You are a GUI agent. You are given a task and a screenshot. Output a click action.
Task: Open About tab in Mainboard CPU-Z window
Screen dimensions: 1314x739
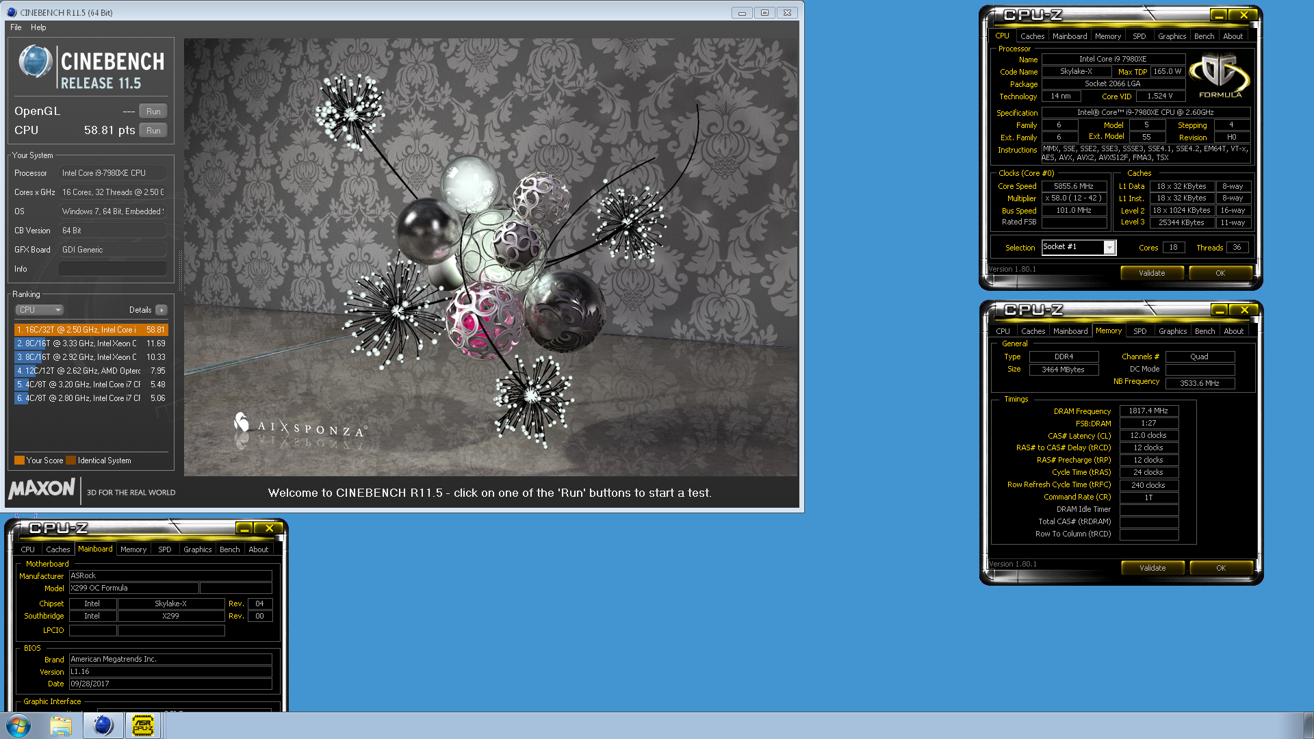coord(259,549)
